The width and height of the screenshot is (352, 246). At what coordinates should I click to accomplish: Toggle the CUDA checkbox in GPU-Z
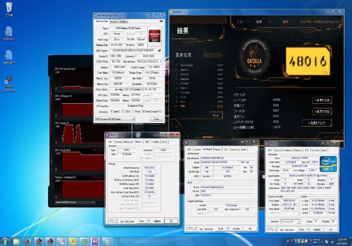123,111
